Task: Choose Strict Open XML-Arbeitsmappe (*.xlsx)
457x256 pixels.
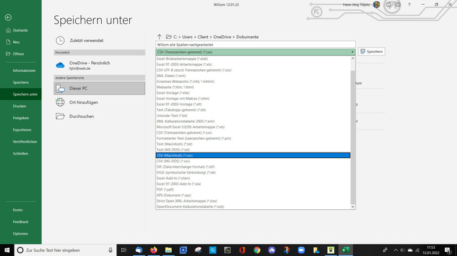Action: 253,201
